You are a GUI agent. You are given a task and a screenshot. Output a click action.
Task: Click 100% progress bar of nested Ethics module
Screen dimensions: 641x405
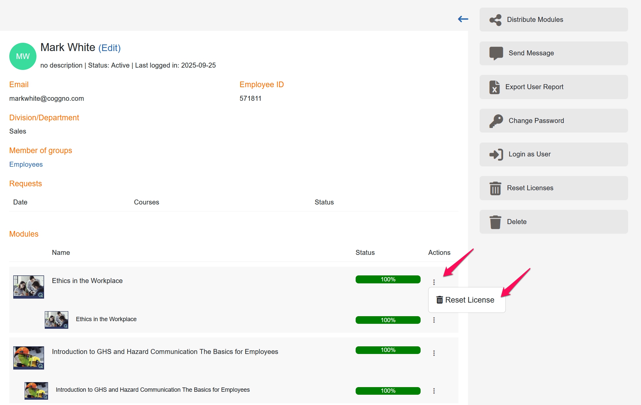(x=388, y=320)
